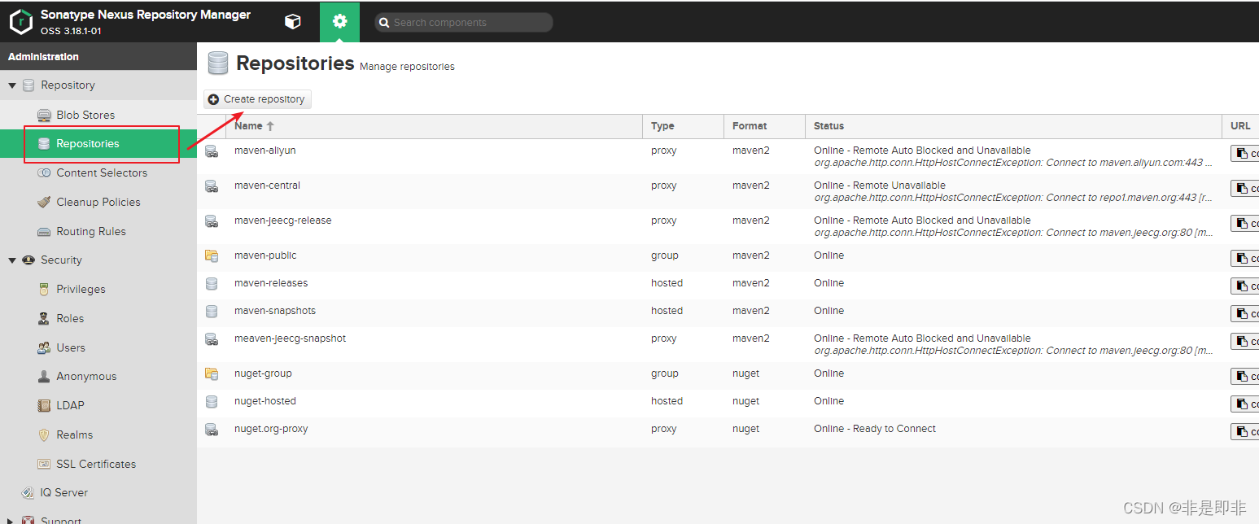Open Anonymous settings in sidebar
1259x524 pixels.
tap(86, 376)
